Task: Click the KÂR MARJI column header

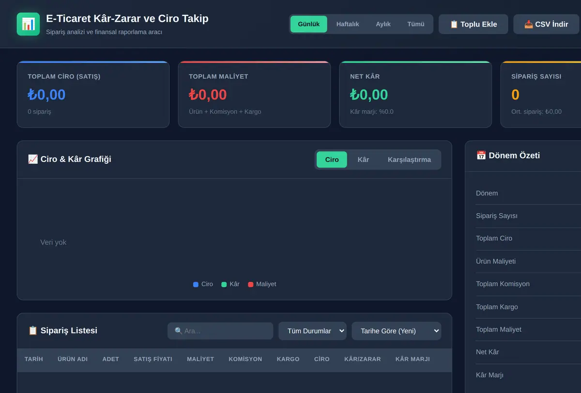Action: point(413,359)
